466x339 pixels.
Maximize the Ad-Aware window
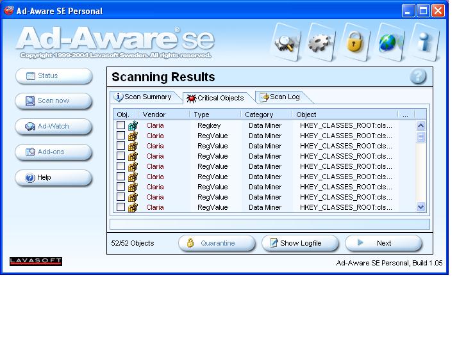pyautogui.click(x=423, y=11)
